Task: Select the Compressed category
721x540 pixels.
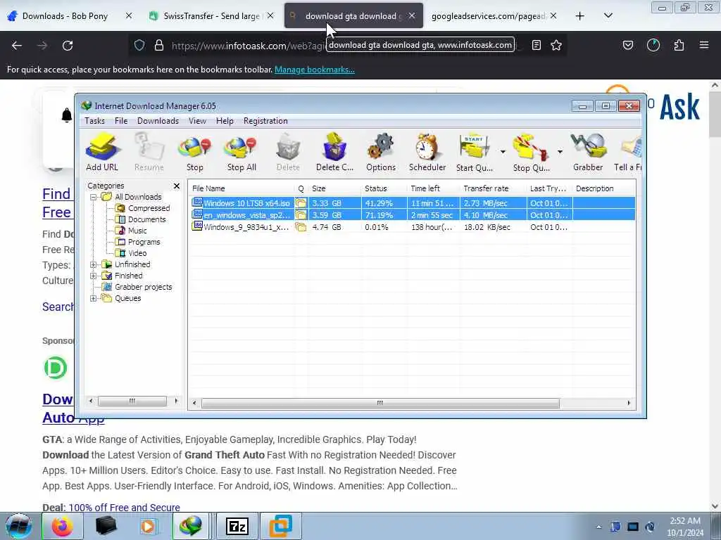Action: 149,208
